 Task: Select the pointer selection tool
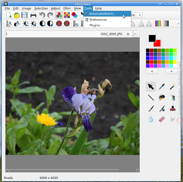pos(151,86)
